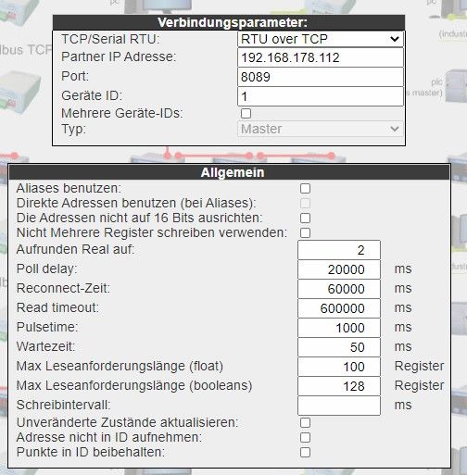Click the Partner IP Adresse label

pos(119,56)
